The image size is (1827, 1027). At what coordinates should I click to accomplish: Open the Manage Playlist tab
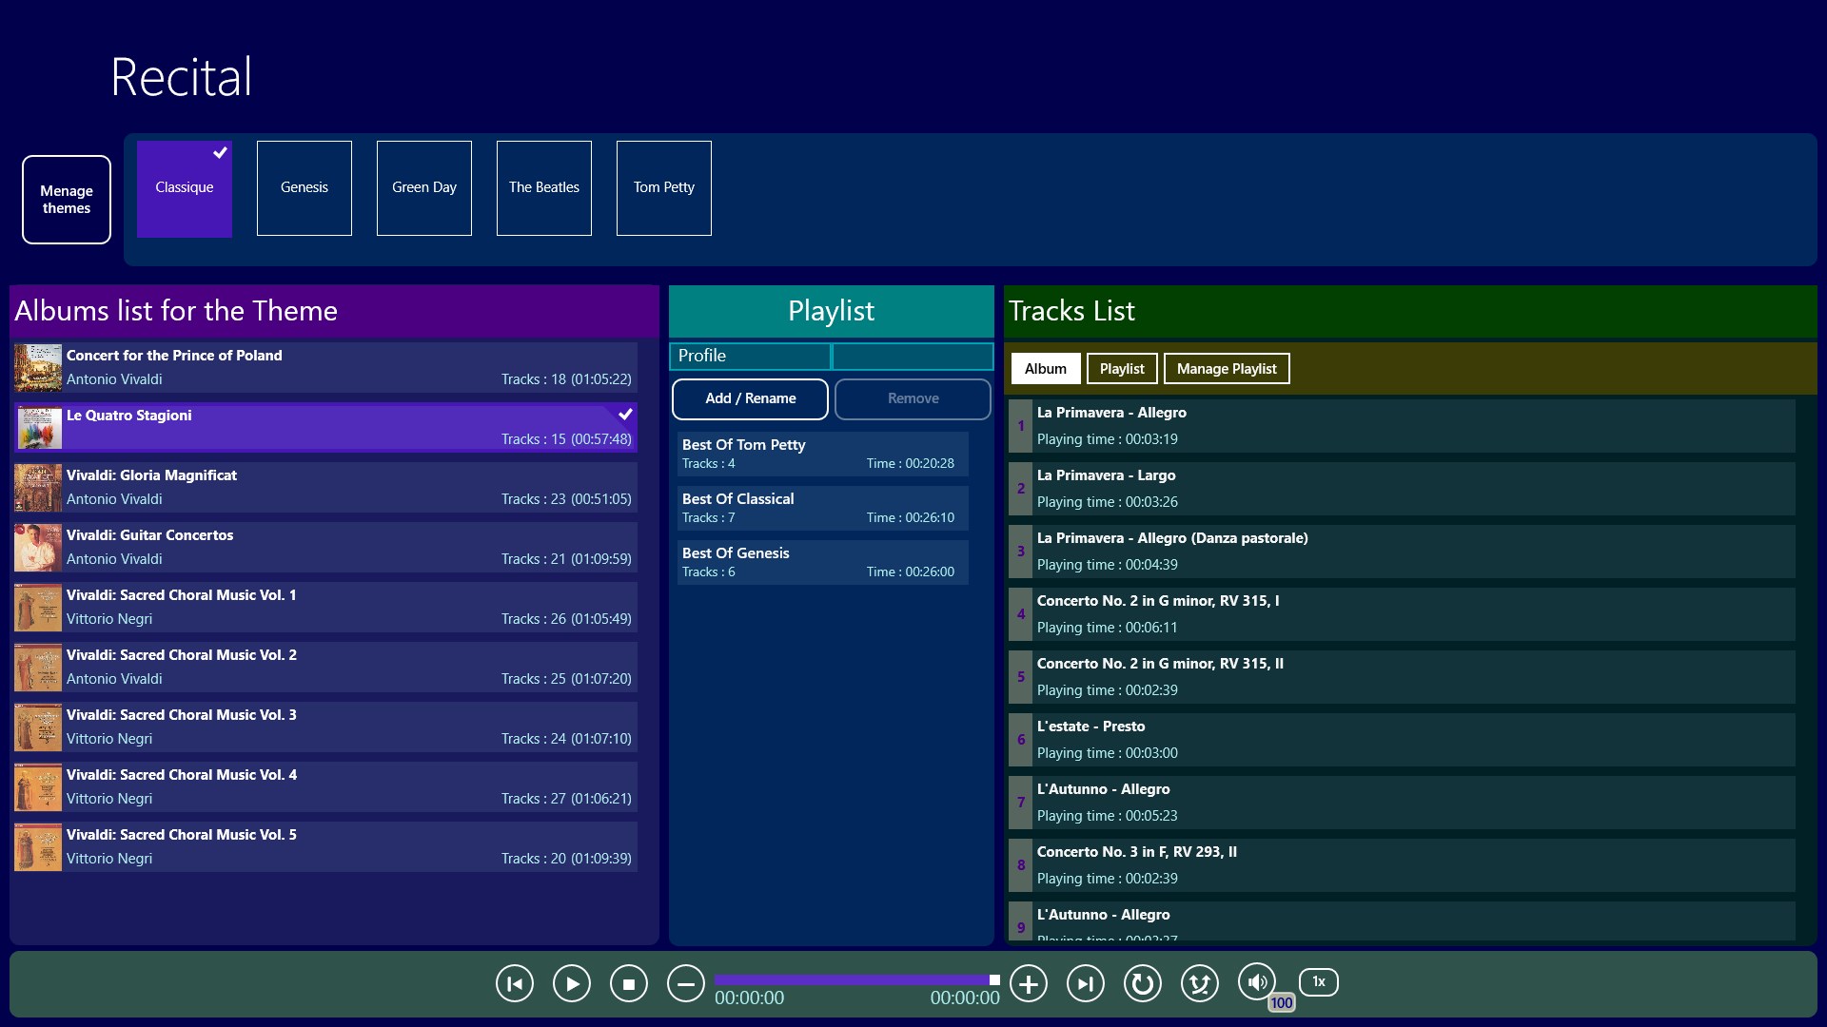(1227, 369)
